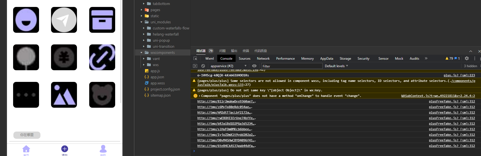Open devtools more options menu
The width and height of the screenshot is (481, 156).
point(475,58)
